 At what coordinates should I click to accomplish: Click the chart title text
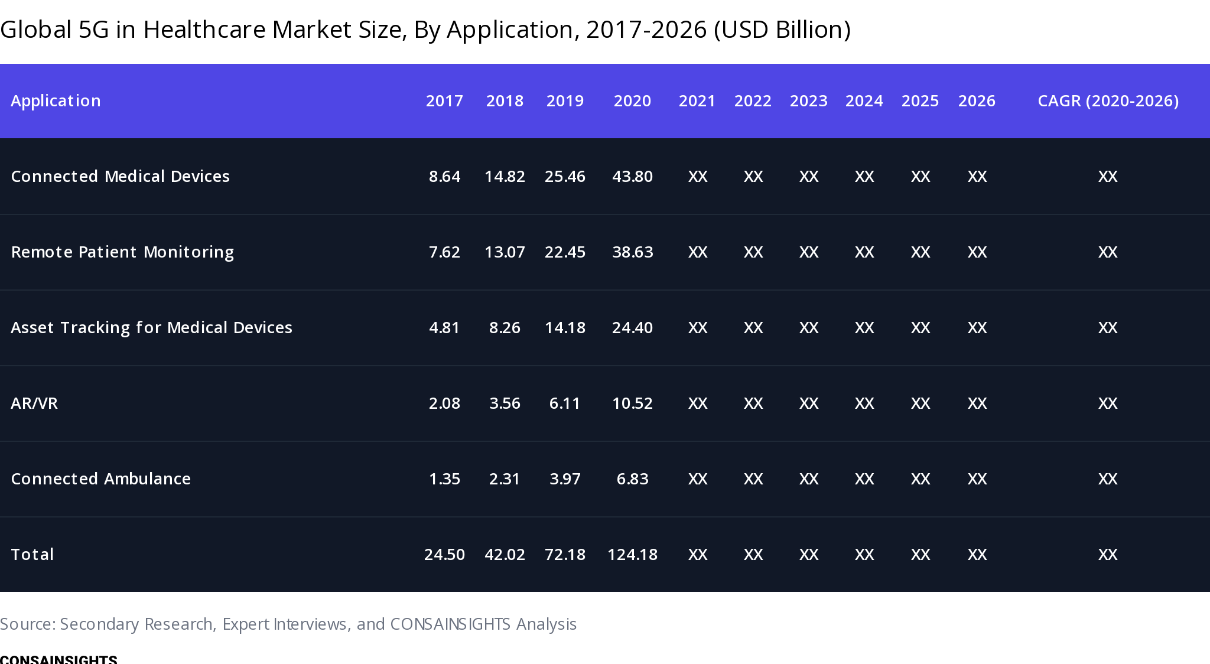click(x=425, y=30)
